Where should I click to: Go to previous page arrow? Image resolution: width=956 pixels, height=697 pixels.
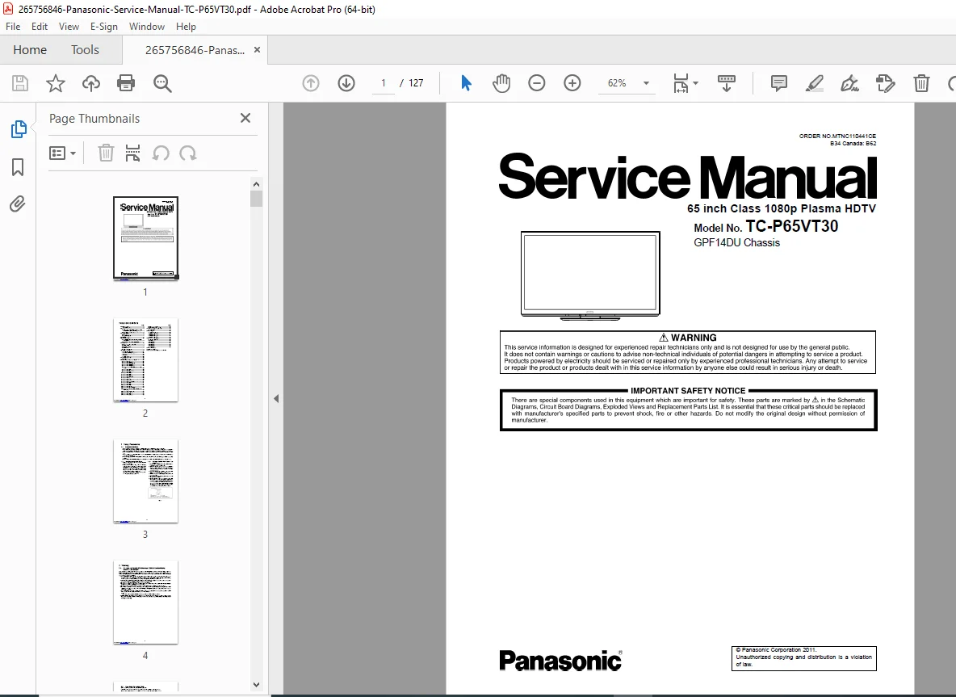pos(311,83)
